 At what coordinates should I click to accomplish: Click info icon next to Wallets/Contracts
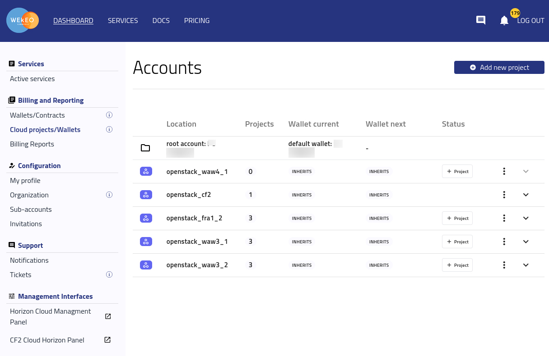109,115
